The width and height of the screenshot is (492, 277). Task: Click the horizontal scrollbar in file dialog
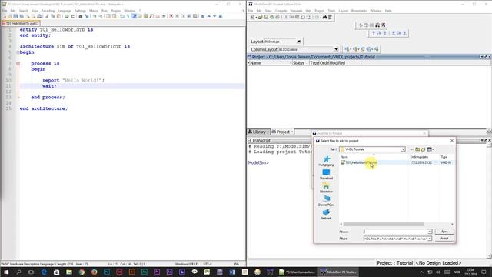tap(384, 224)
